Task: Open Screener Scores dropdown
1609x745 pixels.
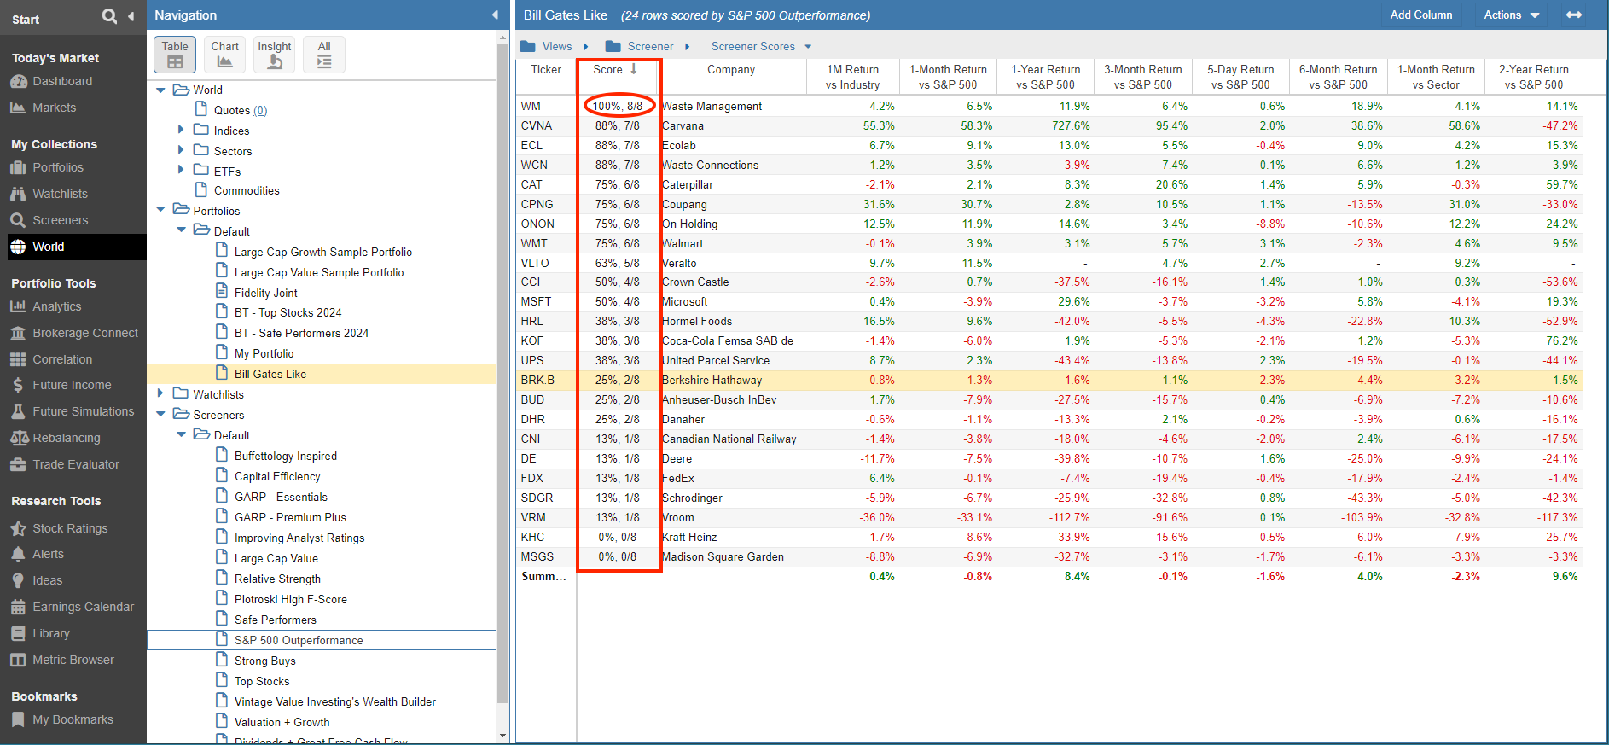Action: coord(761,46)
